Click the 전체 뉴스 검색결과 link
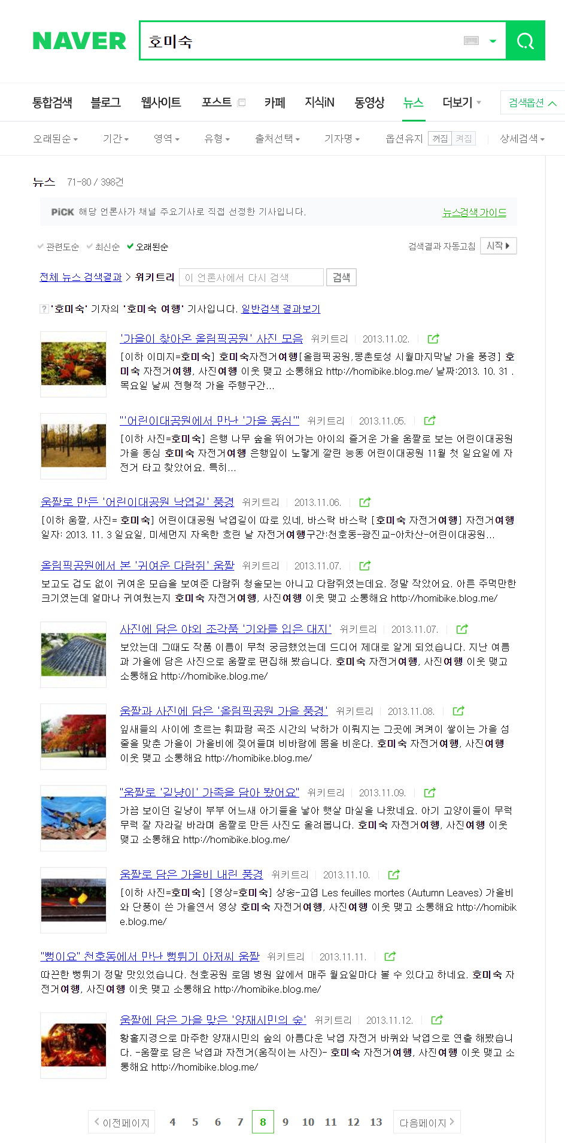The height and width of the screenshot is (1143, 565). click(81, 277)
